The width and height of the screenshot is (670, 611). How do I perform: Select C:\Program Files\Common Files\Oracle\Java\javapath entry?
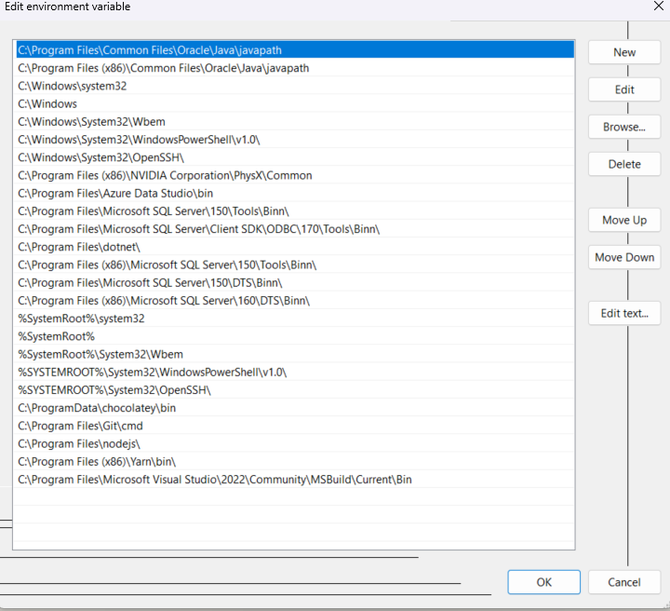click(x=295, y=50)
